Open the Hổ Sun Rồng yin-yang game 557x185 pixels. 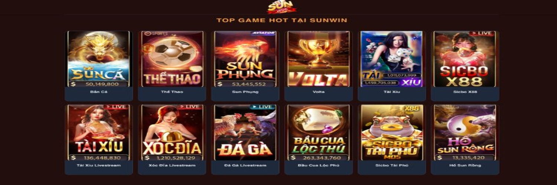pos(465,132)
